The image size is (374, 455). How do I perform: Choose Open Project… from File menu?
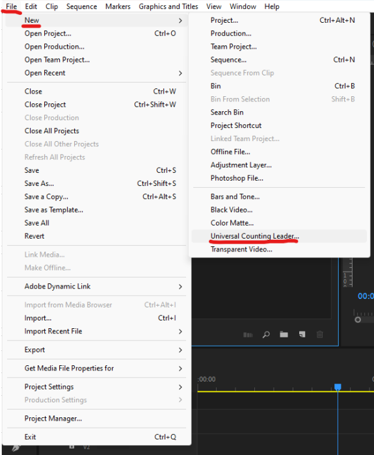coord(96,34)
